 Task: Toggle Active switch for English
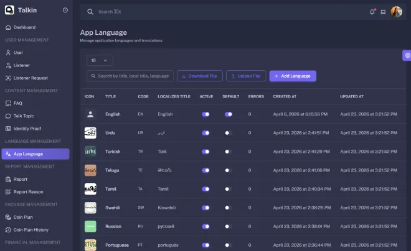205,114
